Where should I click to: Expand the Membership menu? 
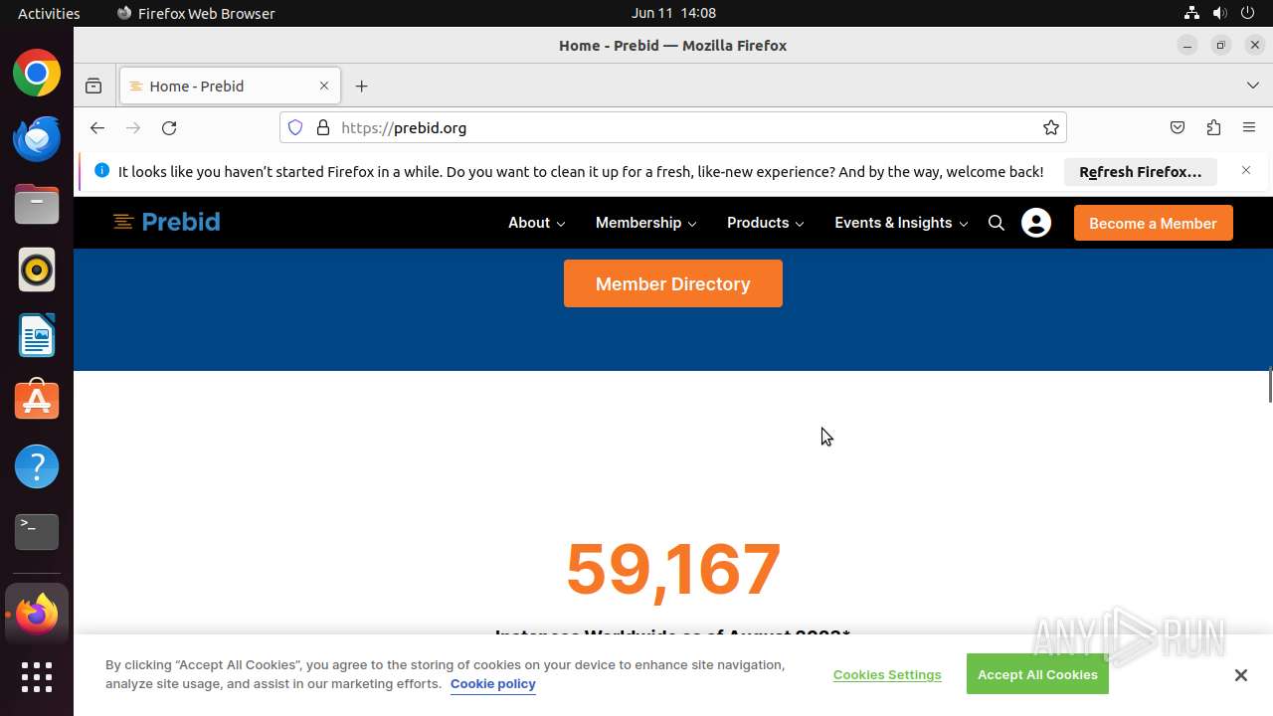coord(646,223)
